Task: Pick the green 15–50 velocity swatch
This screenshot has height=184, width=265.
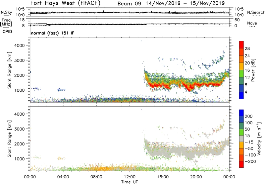Action: 241,133
